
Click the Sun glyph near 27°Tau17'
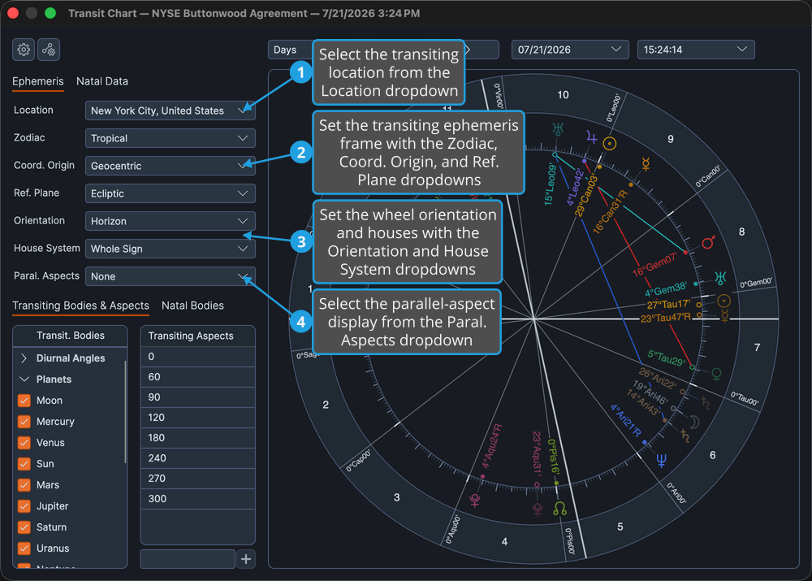(723, 301)
